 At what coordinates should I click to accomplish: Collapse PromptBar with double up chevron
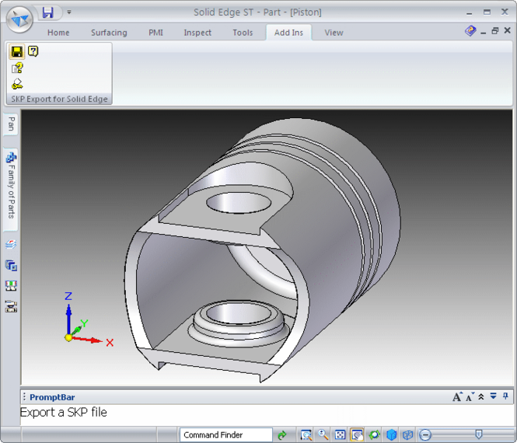(x=481, y=397)
